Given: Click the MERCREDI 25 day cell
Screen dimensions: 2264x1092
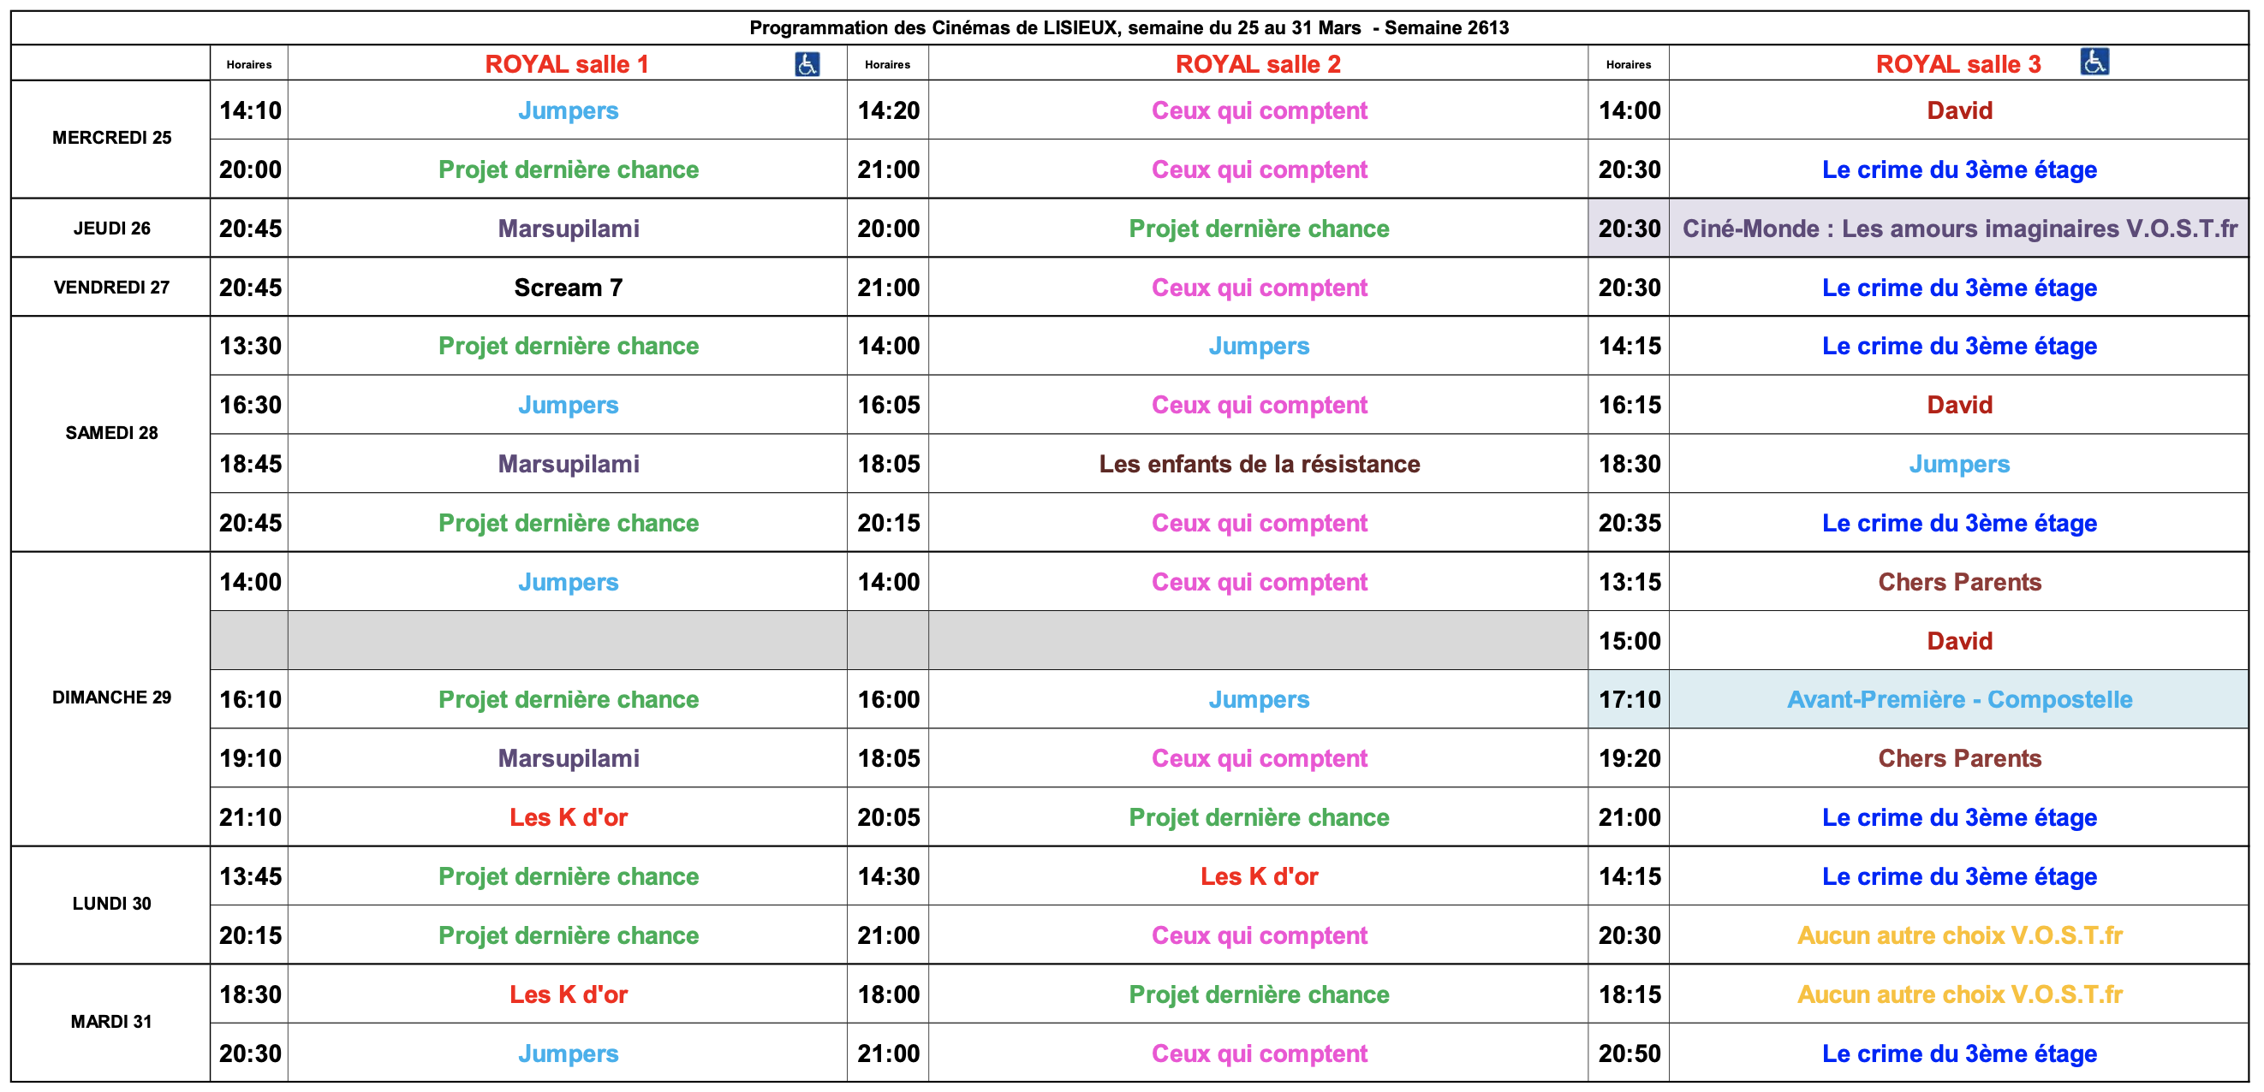Looking at the screenshot, I should tap(111, 138).
